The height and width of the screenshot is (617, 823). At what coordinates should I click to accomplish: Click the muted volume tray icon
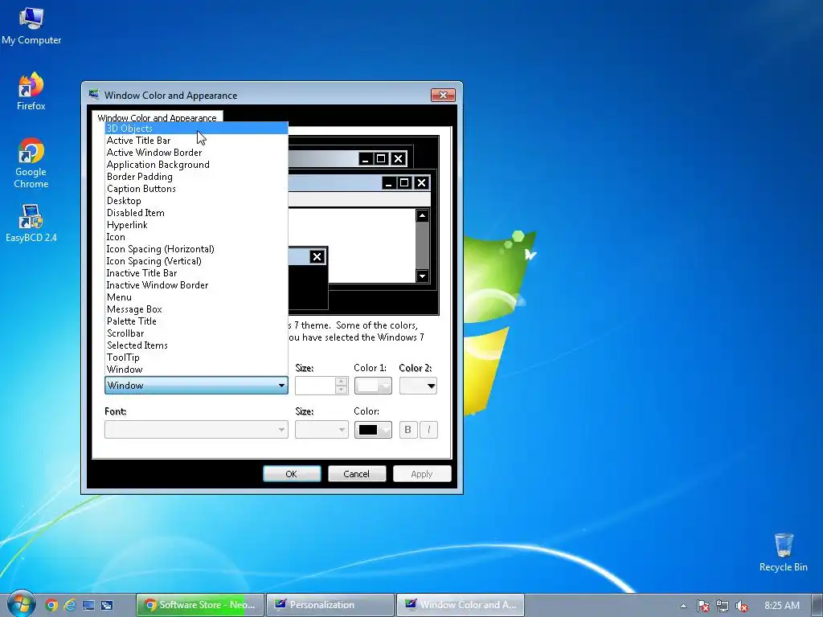742,606
